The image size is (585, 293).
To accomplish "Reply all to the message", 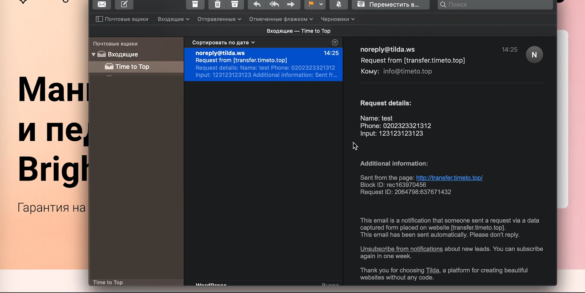I will click(x=274, y=4).
